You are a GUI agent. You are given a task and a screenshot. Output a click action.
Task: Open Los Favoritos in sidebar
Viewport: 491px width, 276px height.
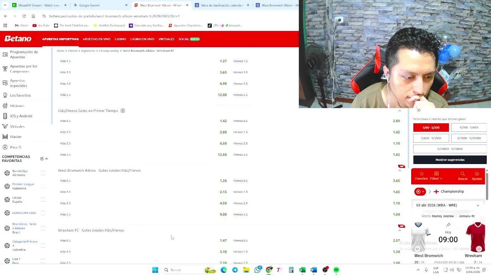[20, 95]
